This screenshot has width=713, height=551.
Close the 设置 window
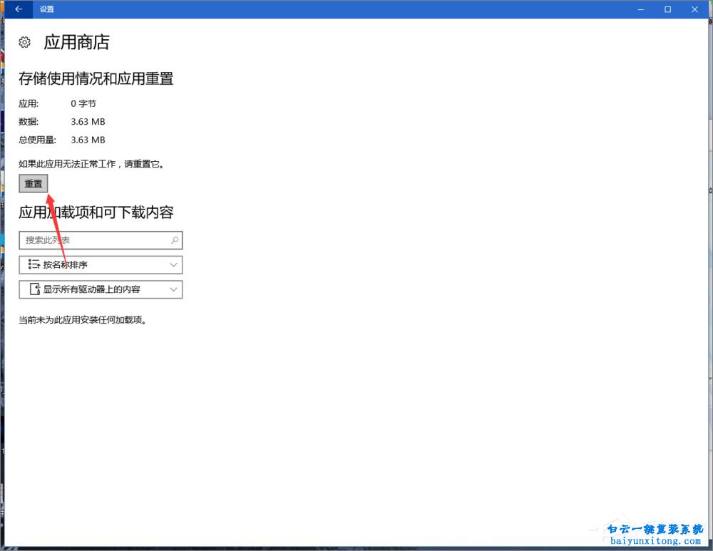694,9
